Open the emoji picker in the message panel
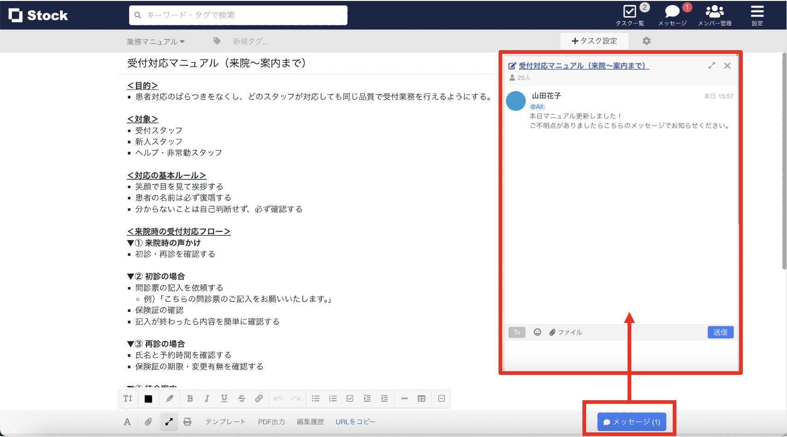The height and width of the screenshot is (437, 787). (537, 332)
